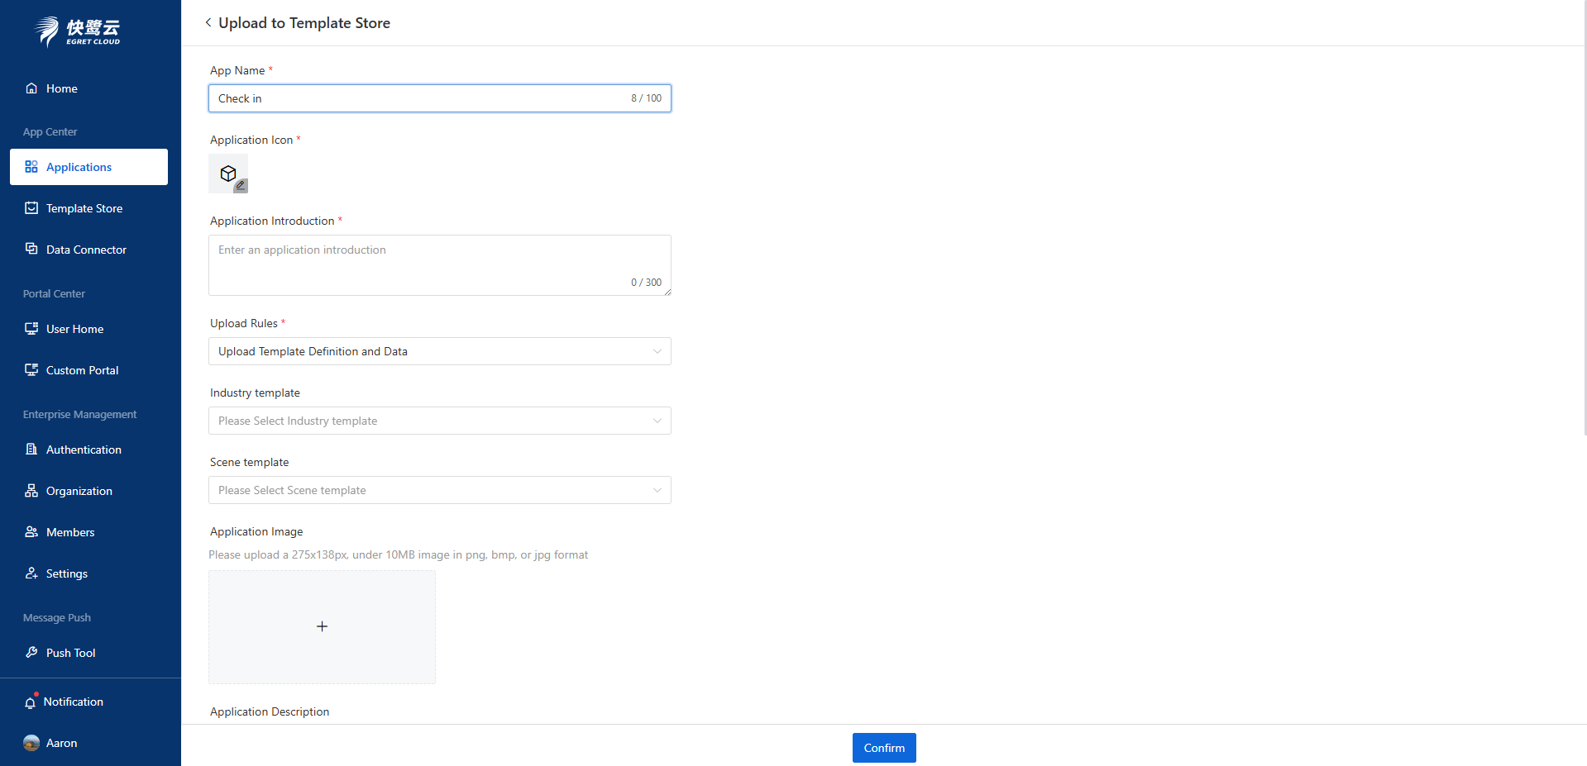Viewport: 1587px width, 766px height.
Task: Click the Application Introduction text area
Action: tap(439, 264)
